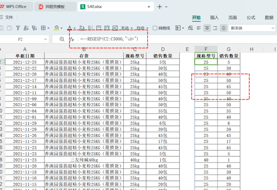277x190 pixels.
Task: Select the 数据 ribbon tab
Action: 269,18
